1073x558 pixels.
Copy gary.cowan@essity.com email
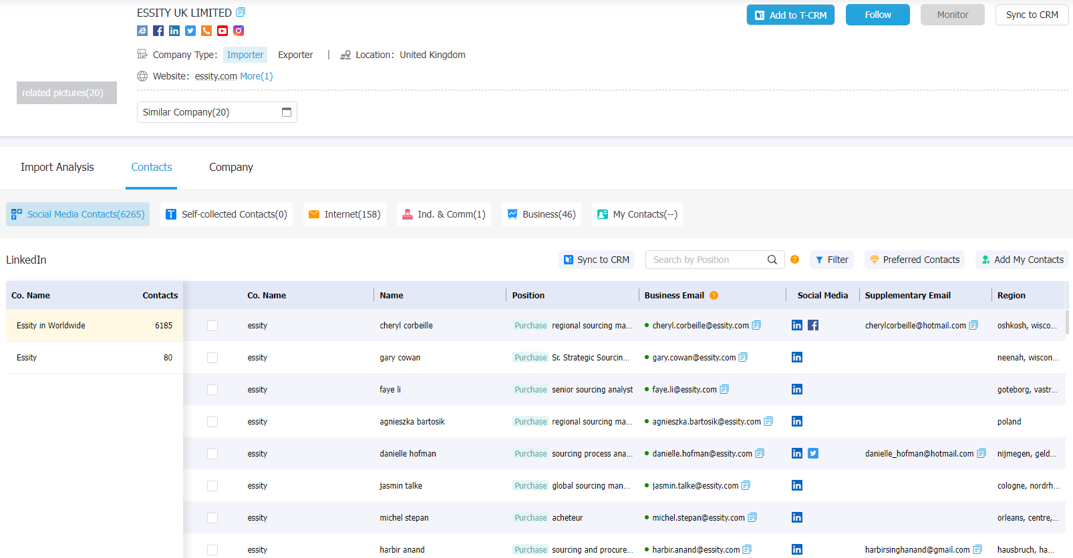[x=743, y=357]
